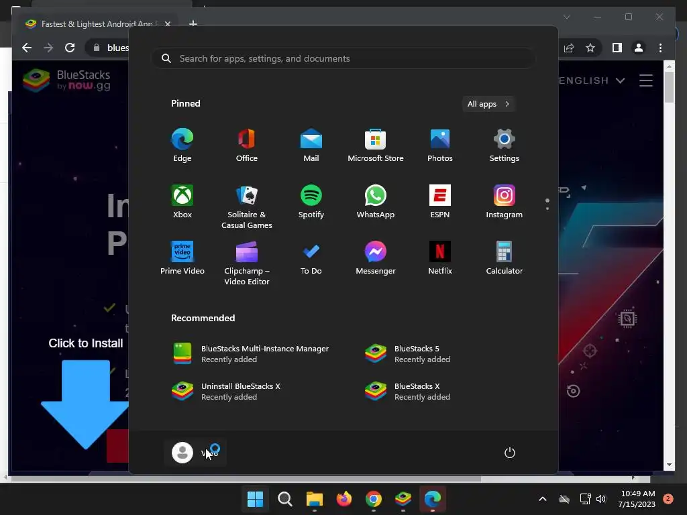View site security lock info
The height and width of the screenshot is (515, 687).
97,48
